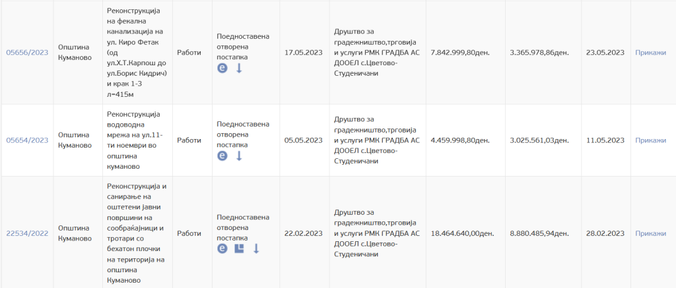The width and height of the screenshot is (676, 288).
Task: Open contract number 05654/2023 link
Action: pos(27,140)
